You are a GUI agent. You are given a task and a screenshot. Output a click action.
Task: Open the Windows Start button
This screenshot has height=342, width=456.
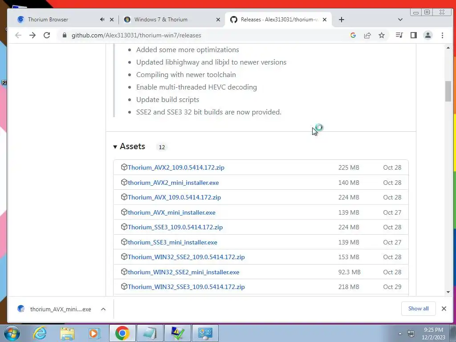click(12, 333)
